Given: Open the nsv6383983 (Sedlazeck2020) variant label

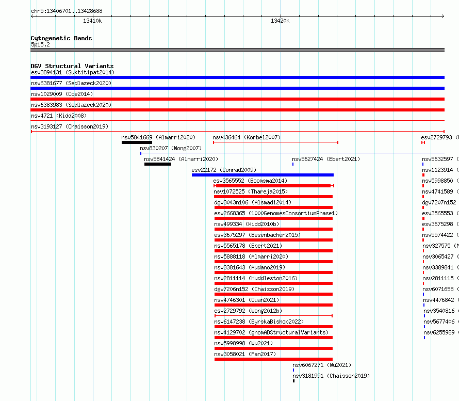Looking at the screenshot, I should point(71,105).
